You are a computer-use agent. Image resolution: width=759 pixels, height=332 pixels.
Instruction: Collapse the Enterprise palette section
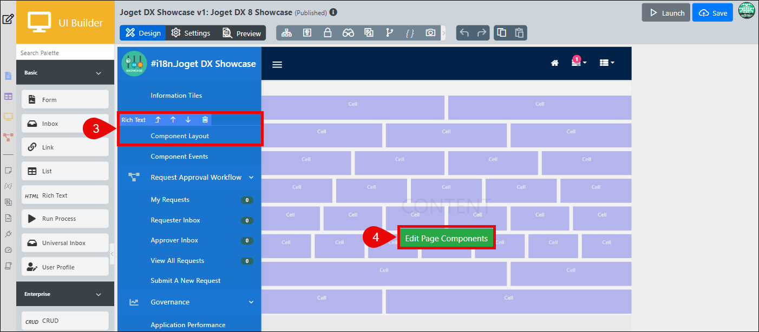(99, 295)
